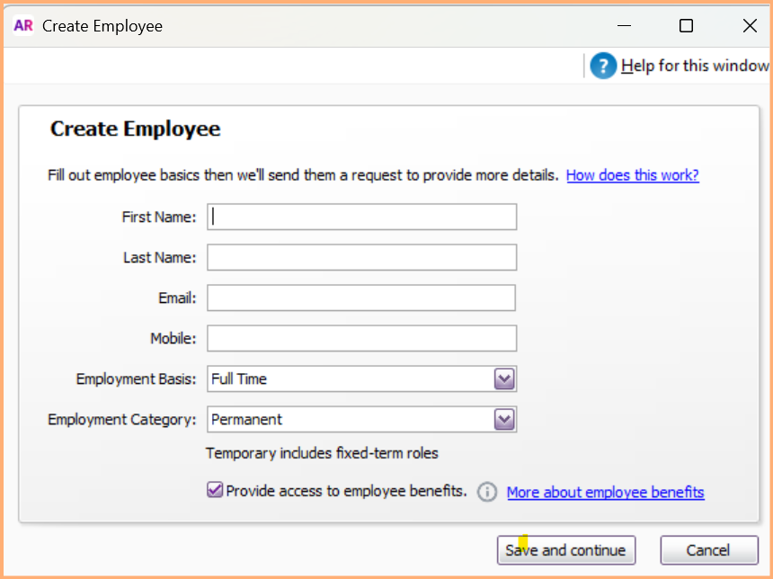Focus the First Name text field

tap(362, 217)
